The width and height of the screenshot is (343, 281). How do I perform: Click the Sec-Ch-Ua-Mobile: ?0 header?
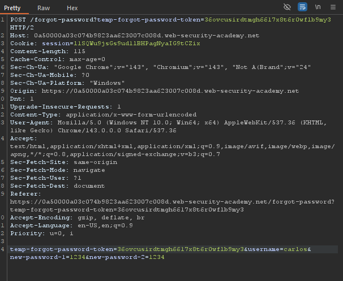point(50,75)
